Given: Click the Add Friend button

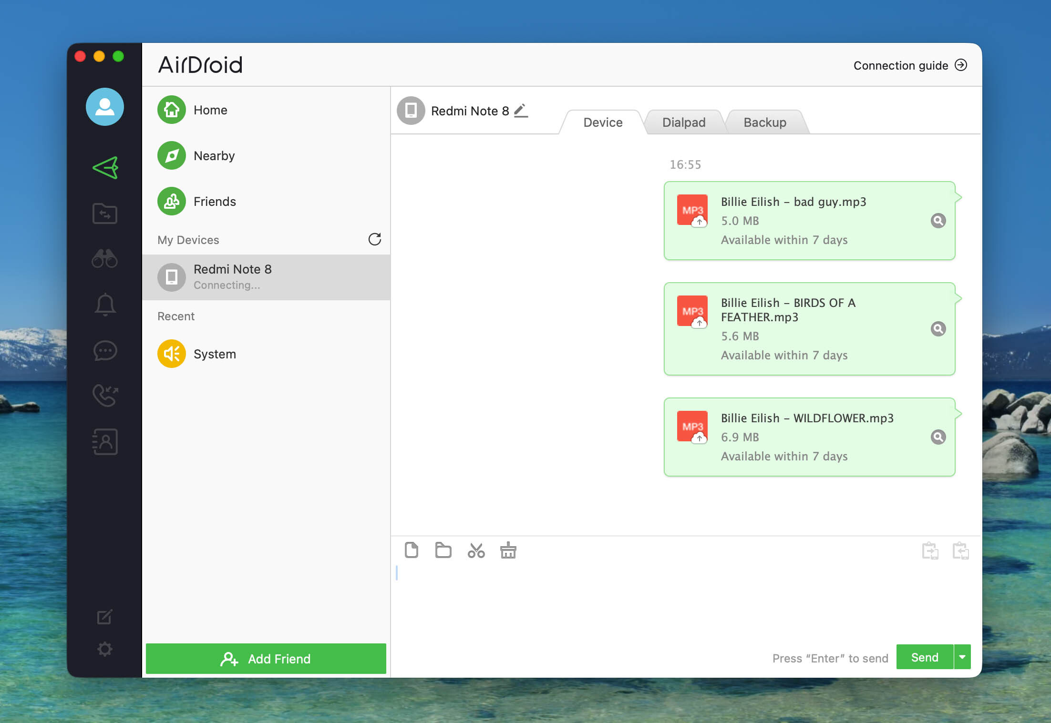Looking at the screenshot, I should (x=266, y=659).
